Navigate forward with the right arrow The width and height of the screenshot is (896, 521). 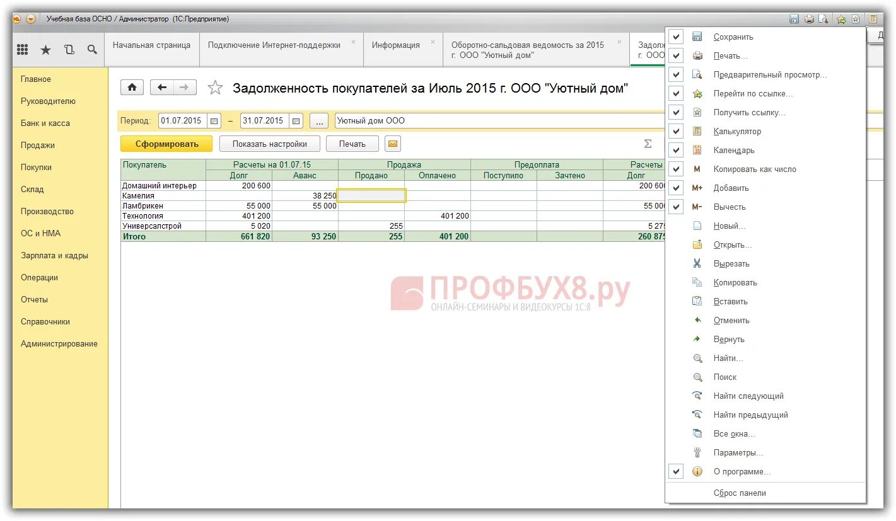tap(185, 88)
